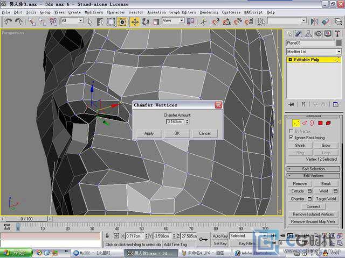Open the MAXScript menu
Image resolution: width=345 pixels, height=258 pixels.
253,12
